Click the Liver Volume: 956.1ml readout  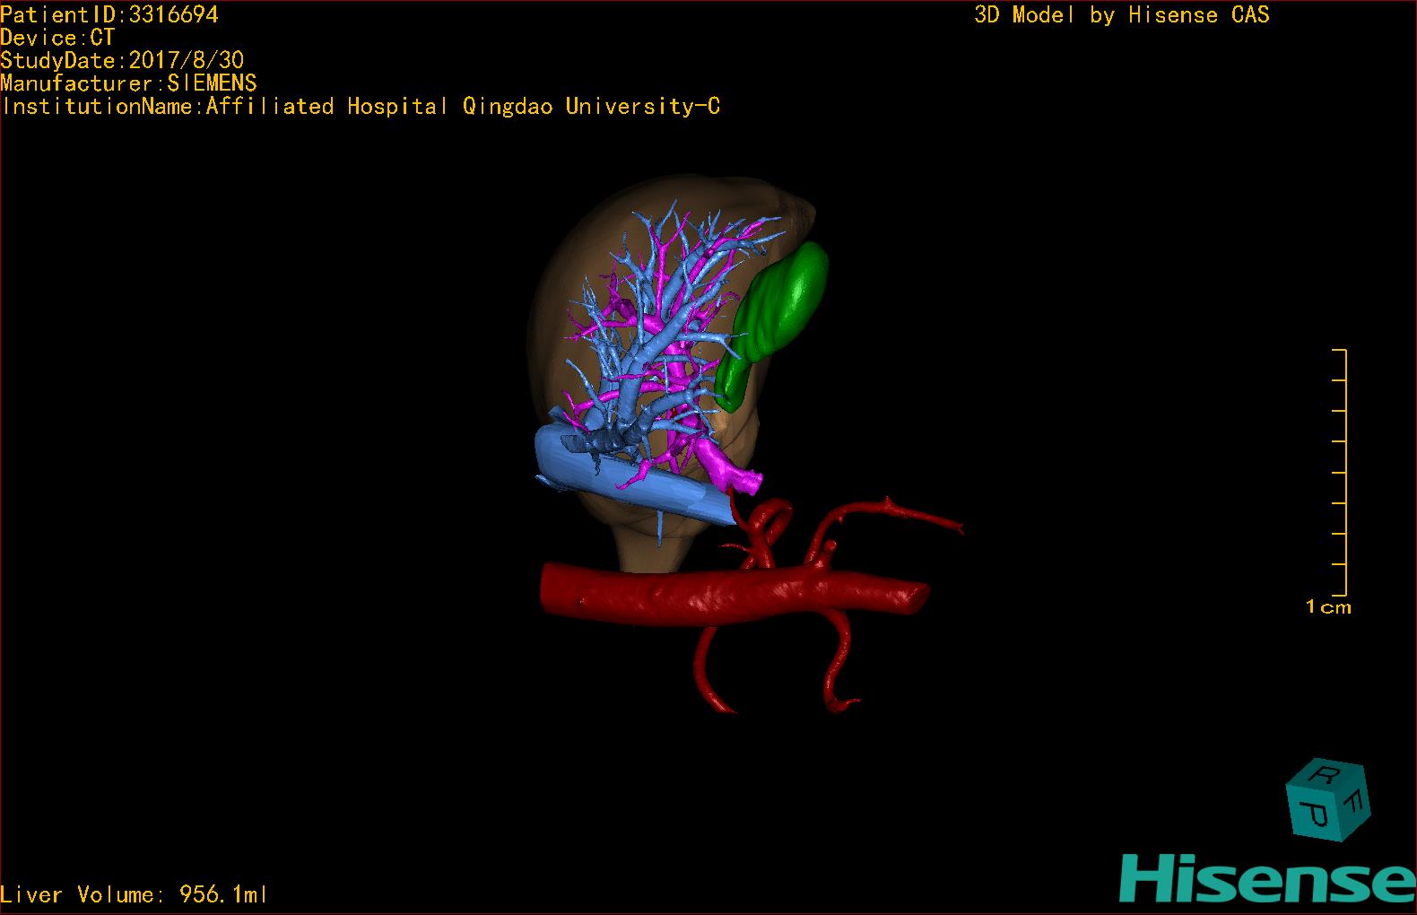[134, 894]
